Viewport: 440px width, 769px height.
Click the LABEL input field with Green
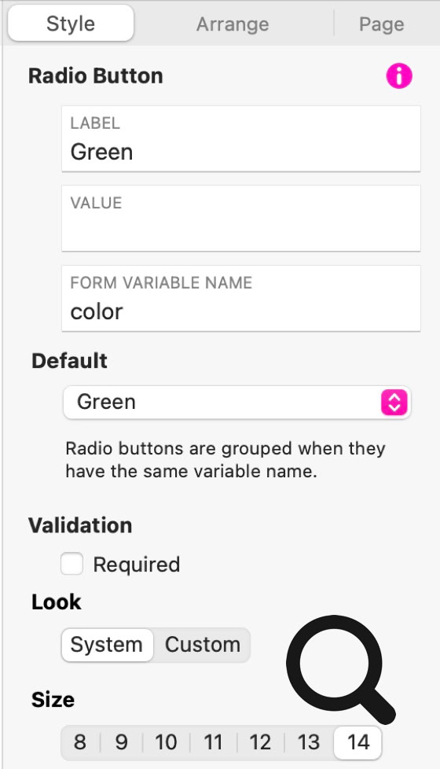(x=241, y=139)
